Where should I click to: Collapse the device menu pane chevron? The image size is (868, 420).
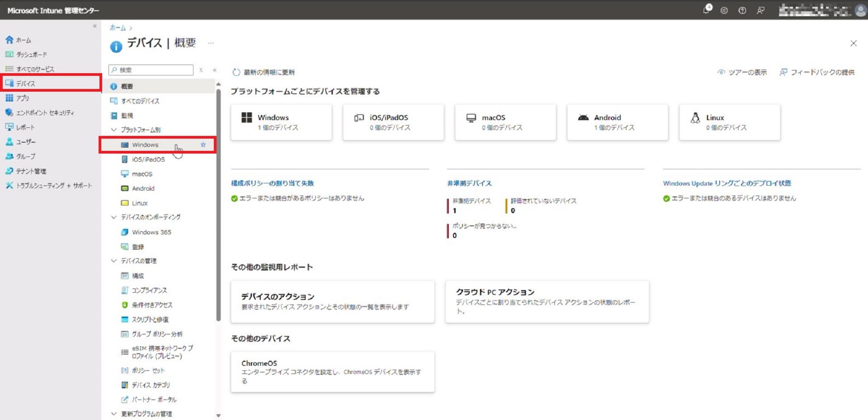point(215,70)
